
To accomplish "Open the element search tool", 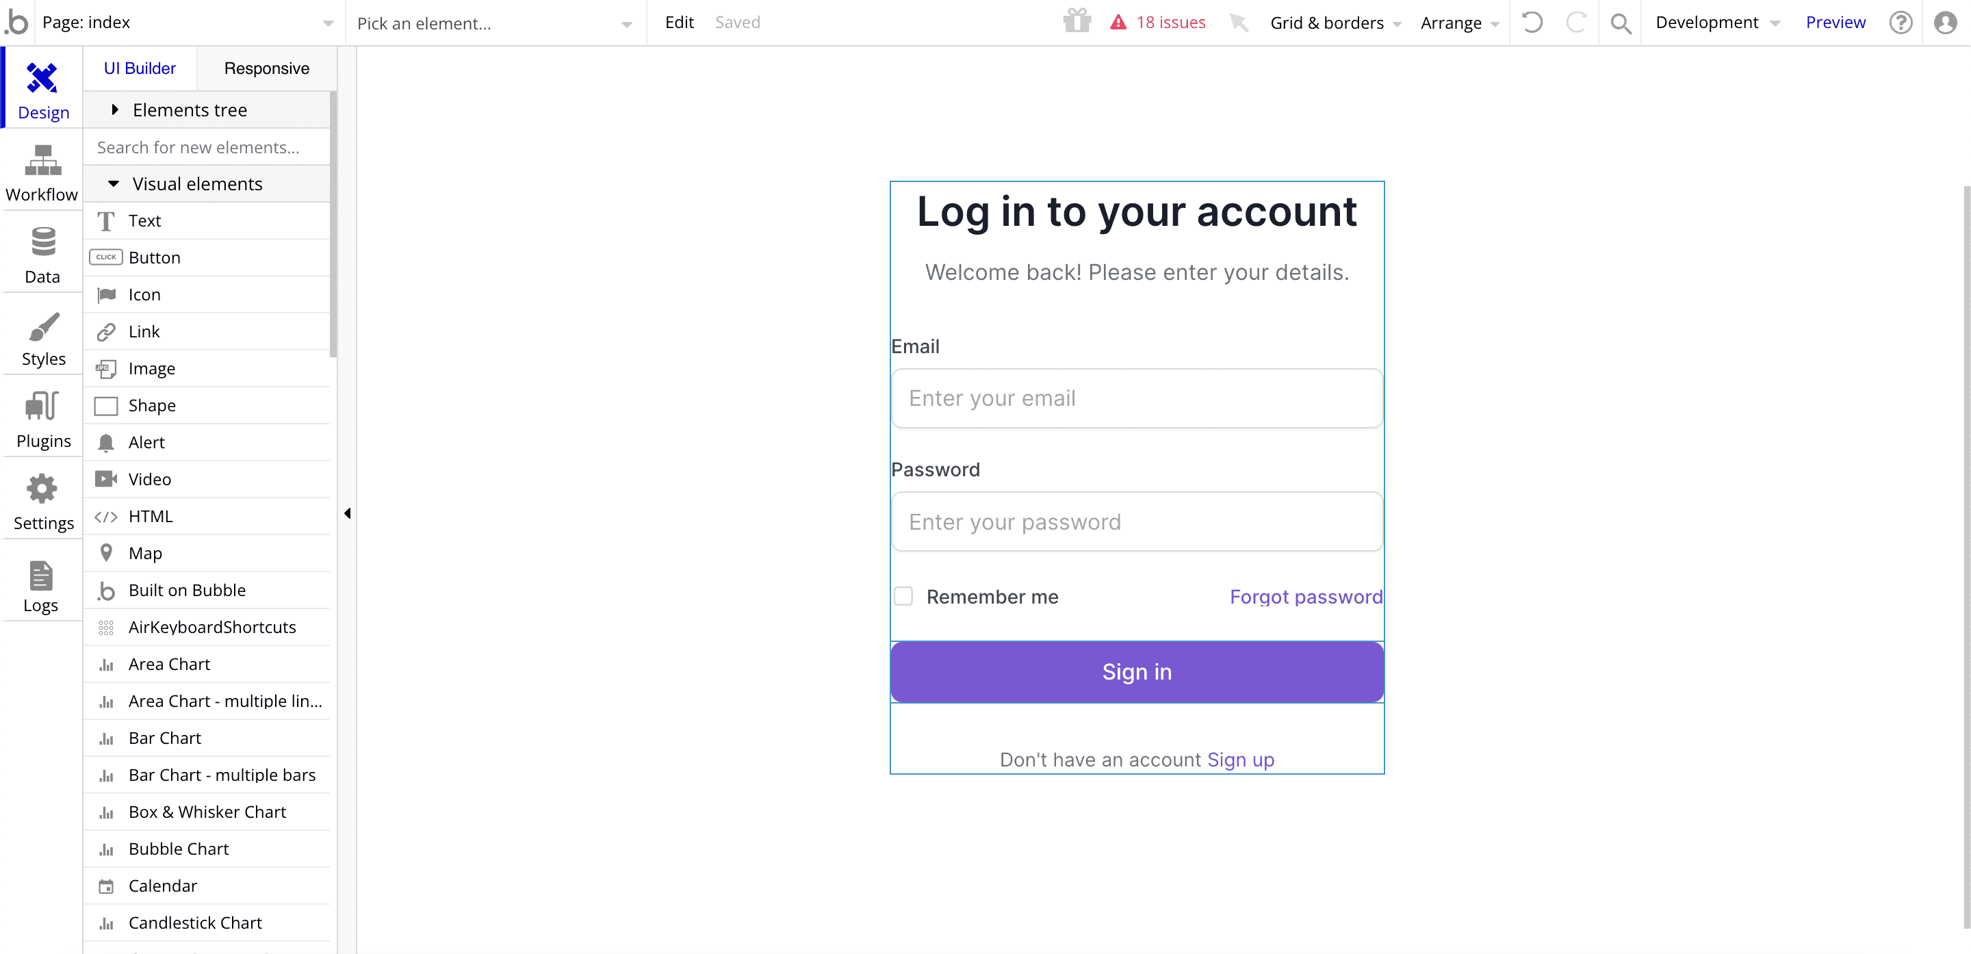I will pos(1621,22).
